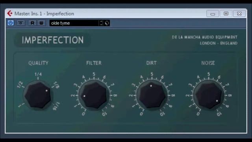The height and width of the screenshot is (142, 252).
Task: Click the 'DE LA MANCHA AUDIO EQUIPMENT' text
Action: 205,37
